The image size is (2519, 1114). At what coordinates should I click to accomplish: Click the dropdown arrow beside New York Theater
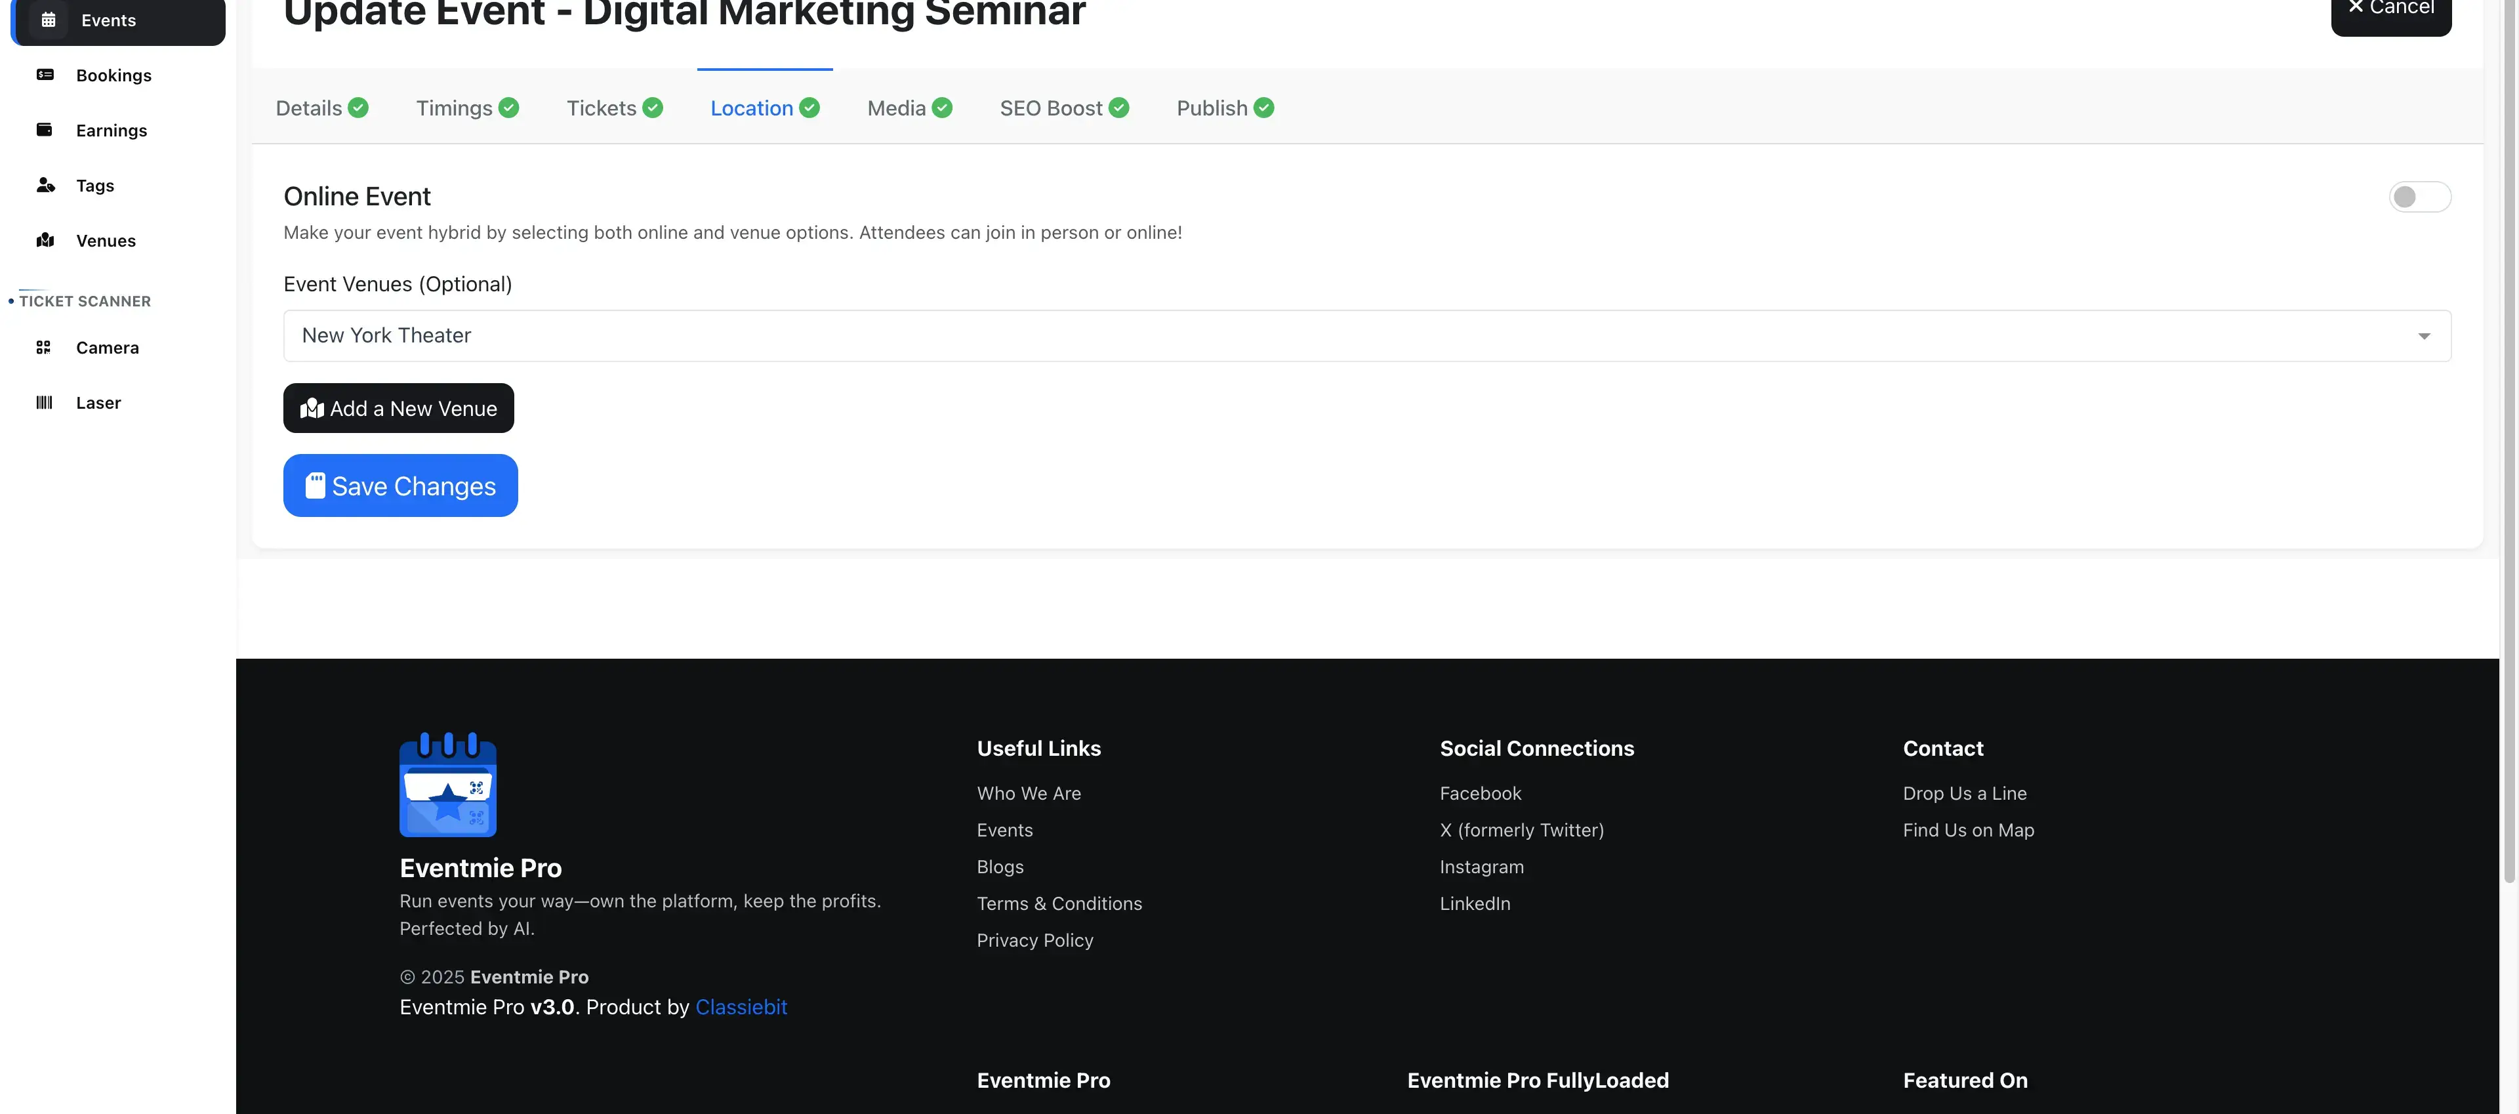2423,337
